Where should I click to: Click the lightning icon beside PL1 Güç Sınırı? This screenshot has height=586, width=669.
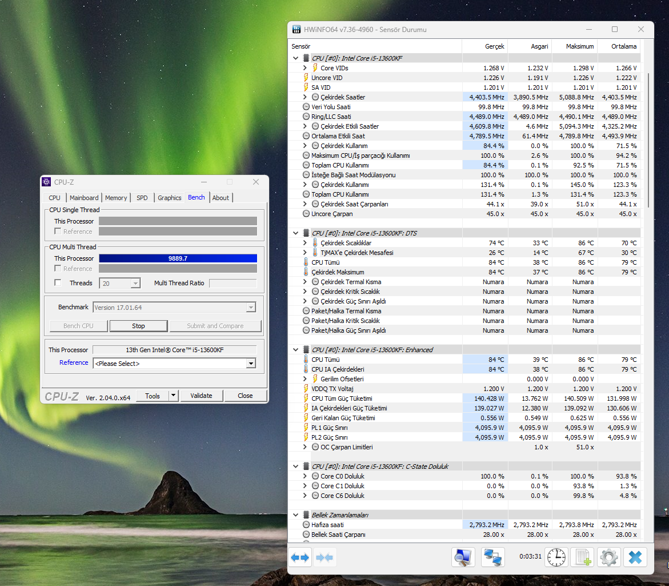pos(306,427)
